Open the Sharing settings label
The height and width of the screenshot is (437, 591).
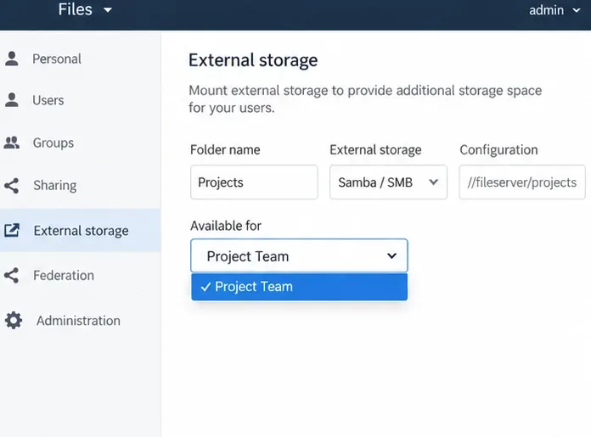55,186
